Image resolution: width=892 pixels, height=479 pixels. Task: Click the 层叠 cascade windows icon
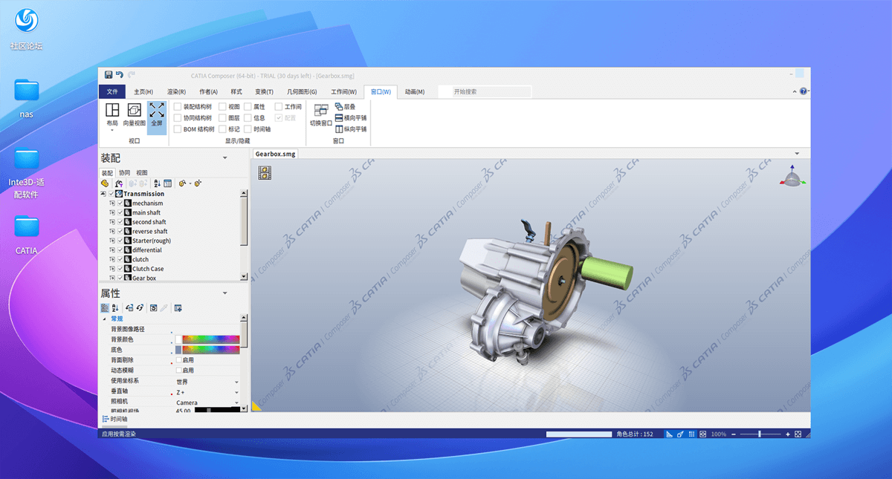[x=339, y=107]
